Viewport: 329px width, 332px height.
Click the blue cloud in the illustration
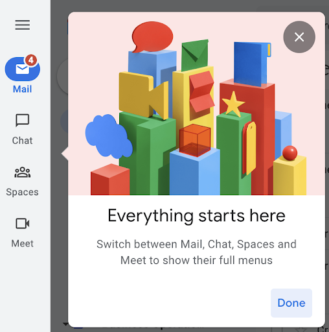click(109, 136)
